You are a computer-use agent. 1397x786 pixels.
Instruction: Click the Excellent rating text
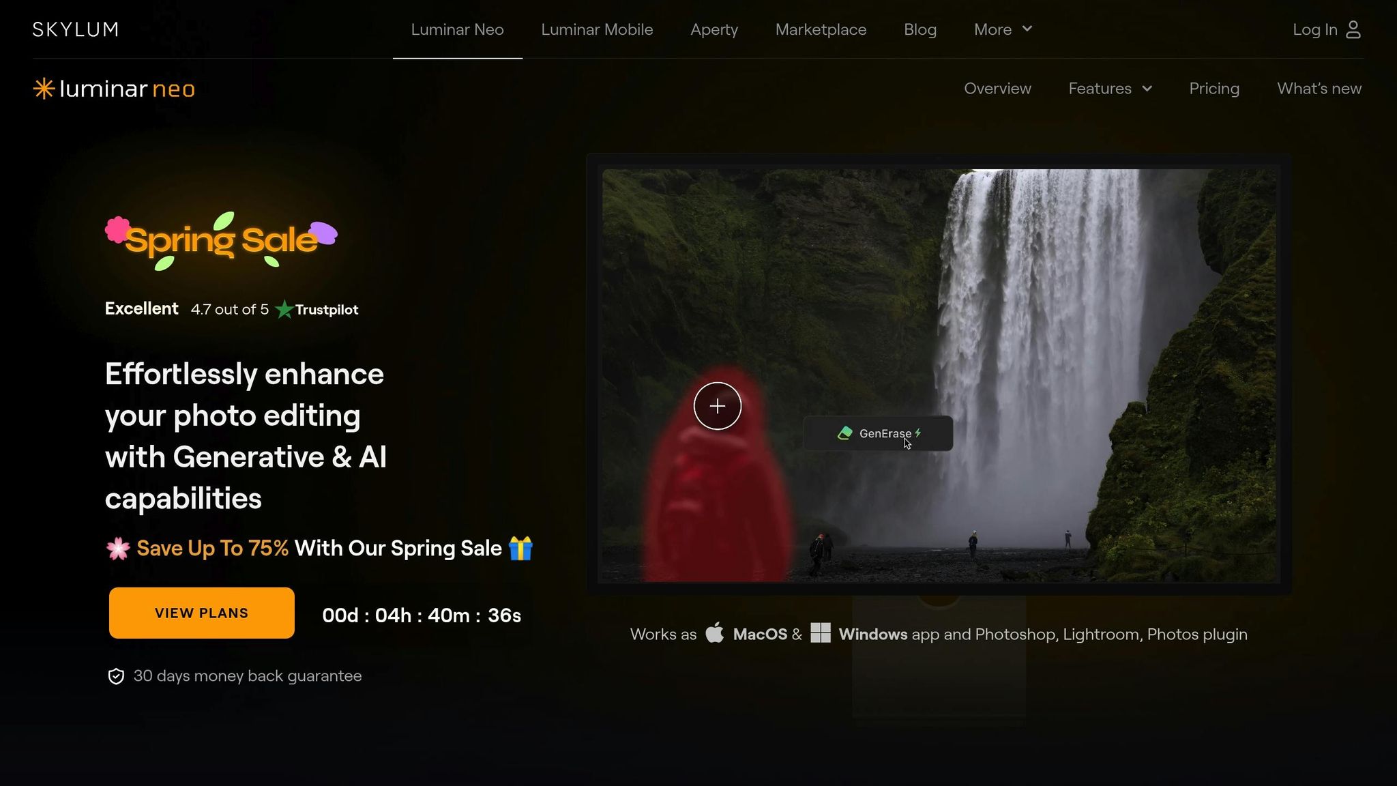pos(142,308)
